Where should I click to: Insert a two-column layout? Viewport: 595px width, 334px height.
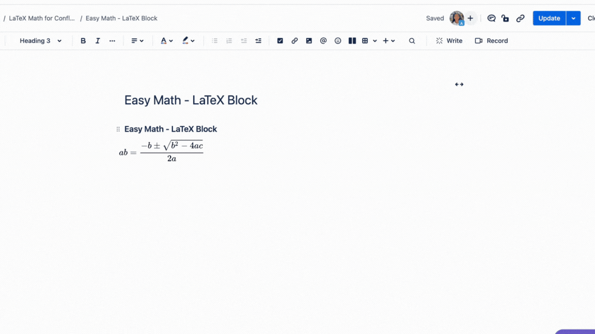(x=352, y=41)
